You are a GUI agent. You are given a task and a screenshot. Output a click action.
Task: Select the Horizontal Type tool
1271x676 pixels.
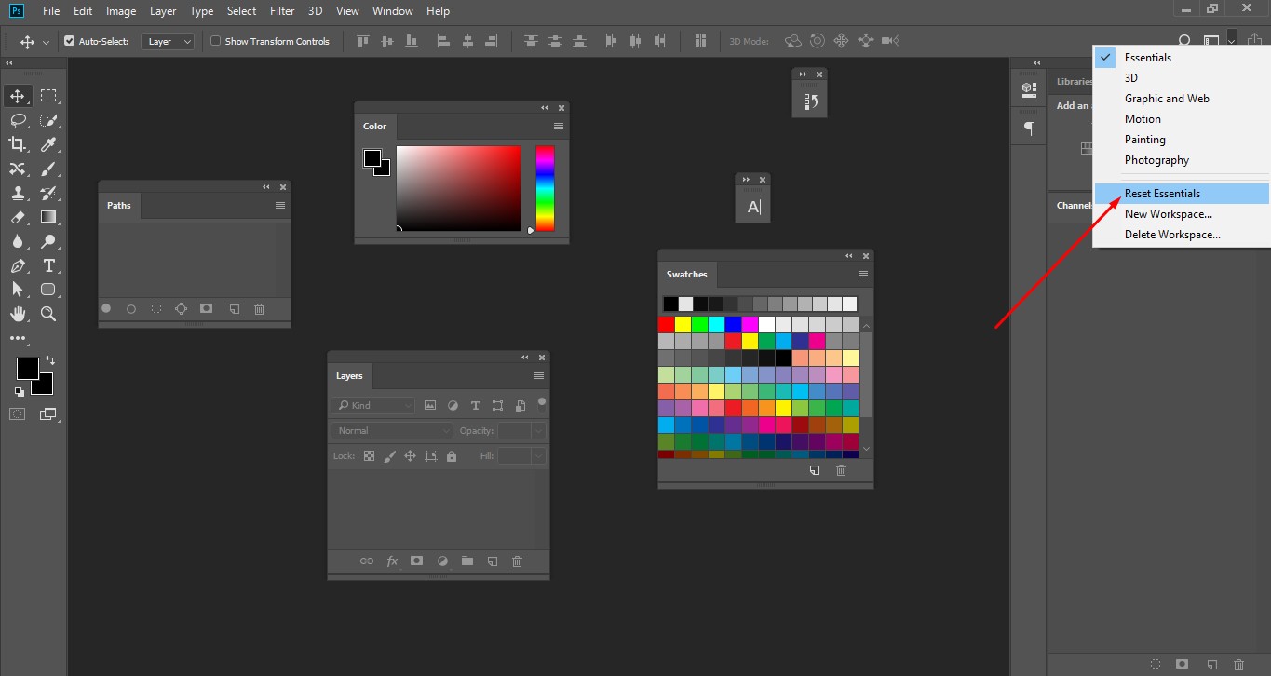[48, 265]
